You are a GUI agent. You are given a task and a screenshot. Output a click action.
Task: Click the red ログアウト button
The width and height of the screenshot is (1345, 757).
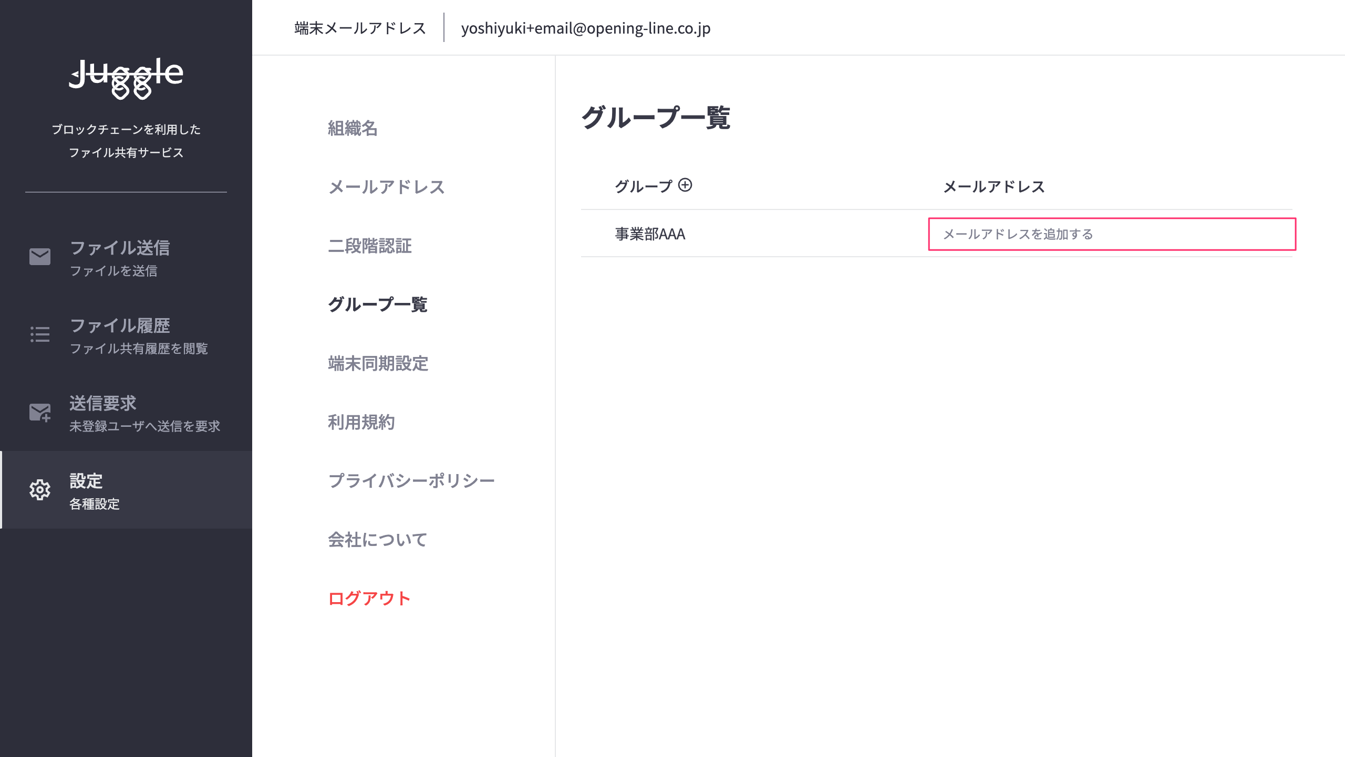pyautogui.click(x=369, y=599)
